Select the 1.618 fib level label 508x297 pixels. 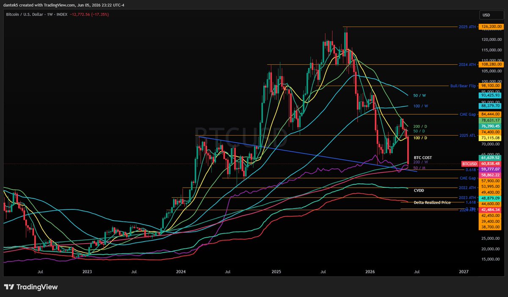(x=471, y=202)
